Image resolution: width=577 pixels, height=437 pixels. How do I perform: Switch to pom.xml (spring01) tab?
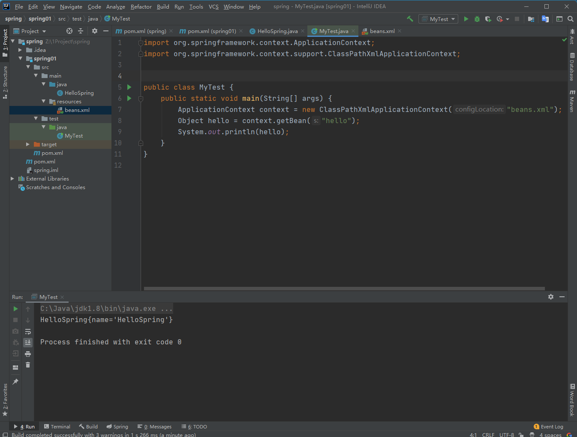(211, 31)
